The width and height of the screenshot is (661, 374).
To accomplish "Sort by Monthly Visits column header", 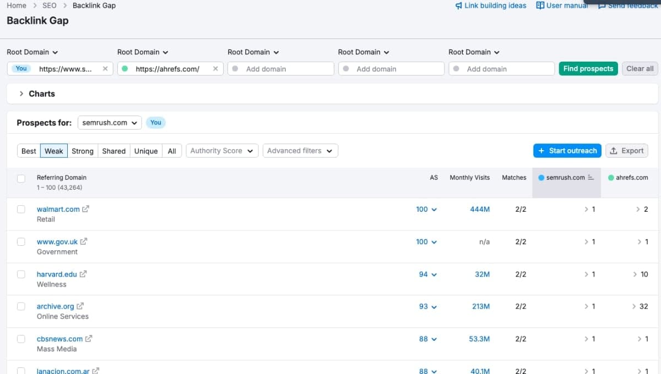I will pyautogui.click(x=470, y=178).
